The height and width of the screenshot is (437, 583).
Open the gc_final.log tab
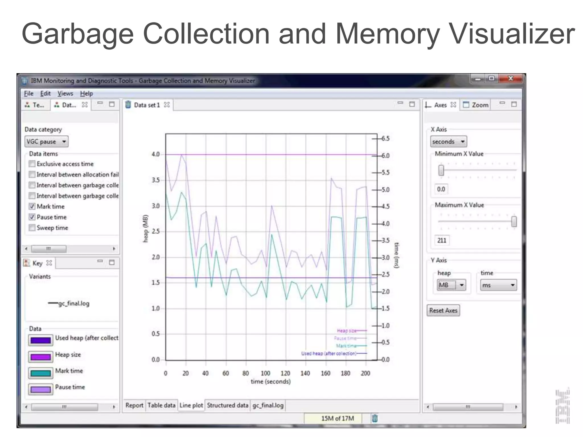point(268,405)
